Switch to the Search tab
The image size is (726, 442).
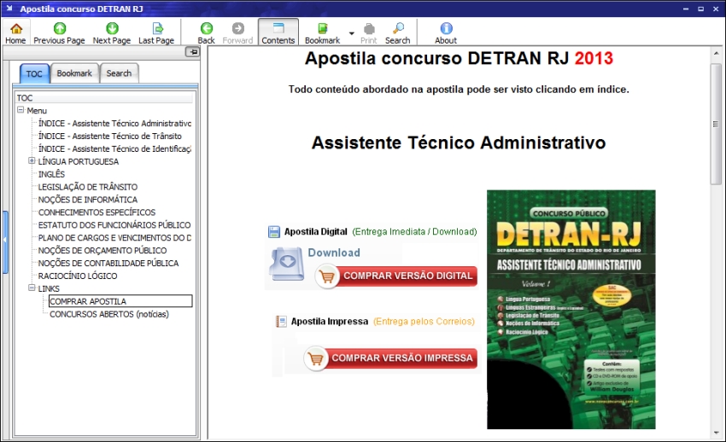tap(119, 73)
